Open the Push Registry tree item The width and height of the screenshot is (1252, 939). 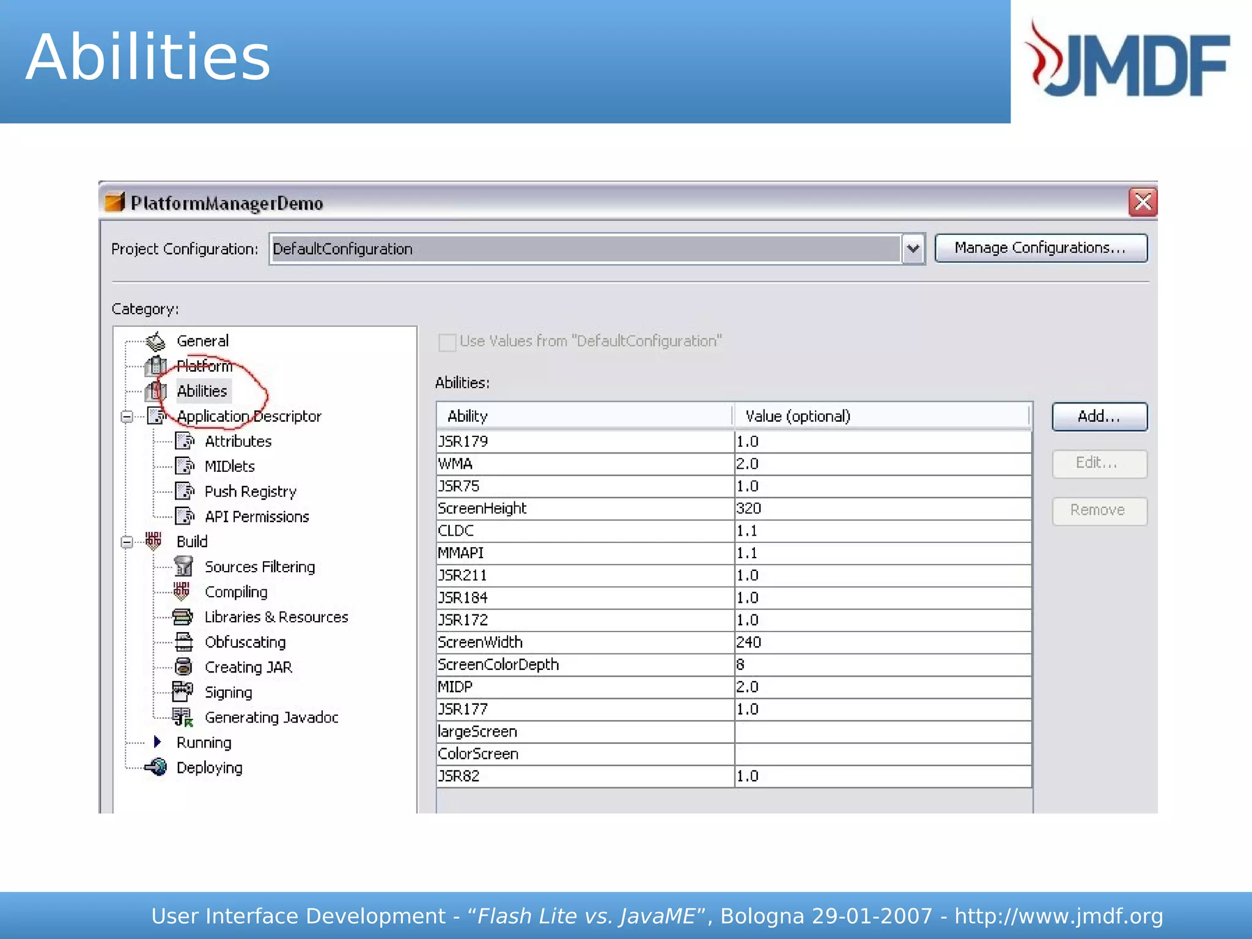(x=251, y=492)
